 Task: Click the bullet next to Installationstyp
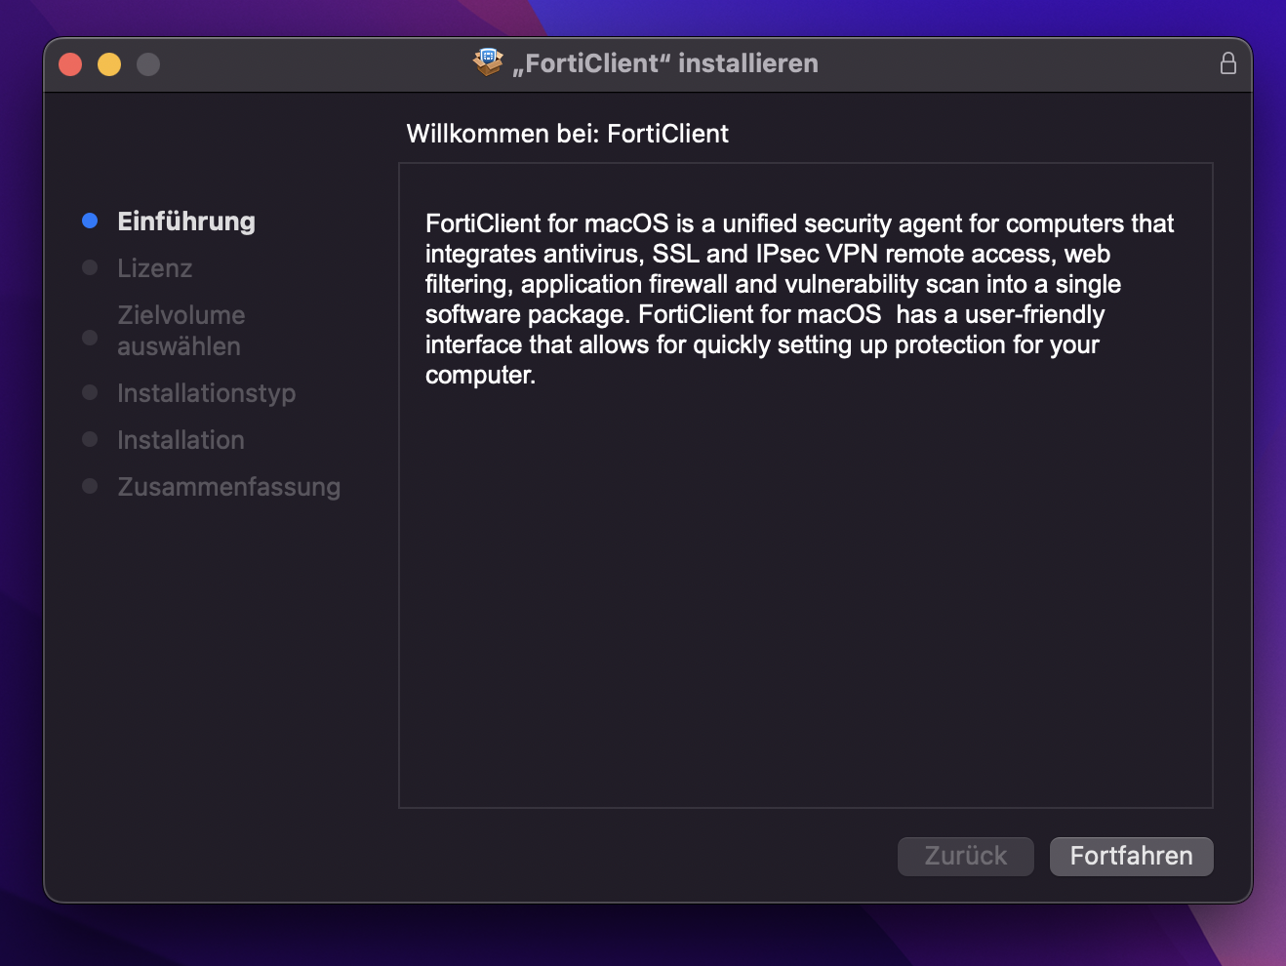tap(90, 393)
